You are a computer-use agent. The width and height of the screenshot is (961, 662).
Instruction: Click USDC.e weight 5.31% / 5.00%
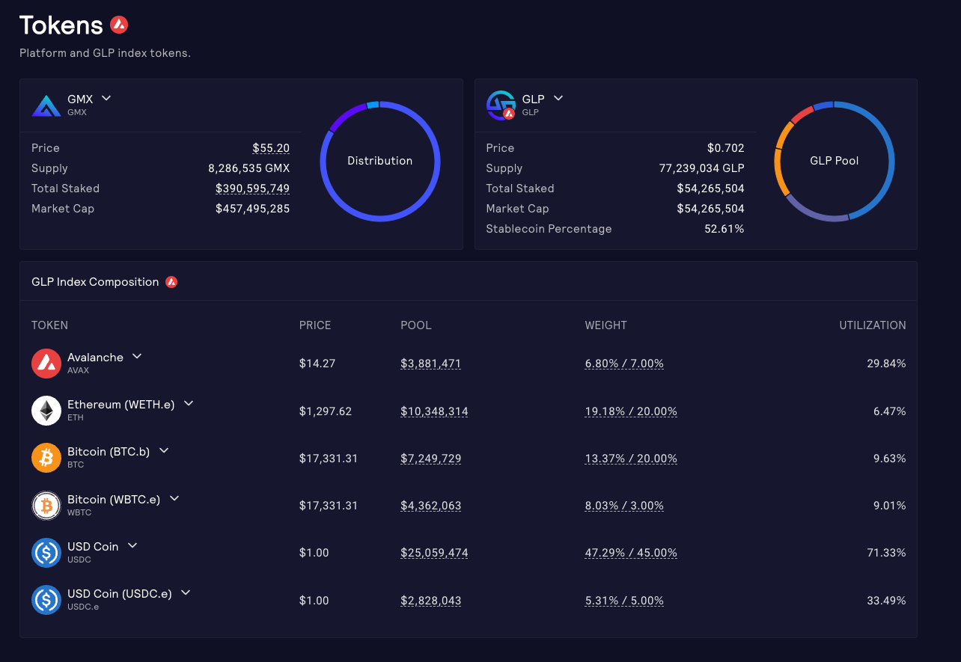pos(624,601)
